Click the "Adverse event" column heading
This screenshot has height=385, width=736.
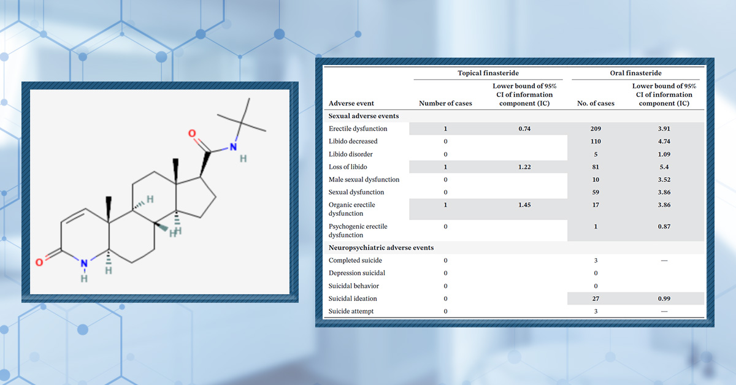tap(351, 103)
